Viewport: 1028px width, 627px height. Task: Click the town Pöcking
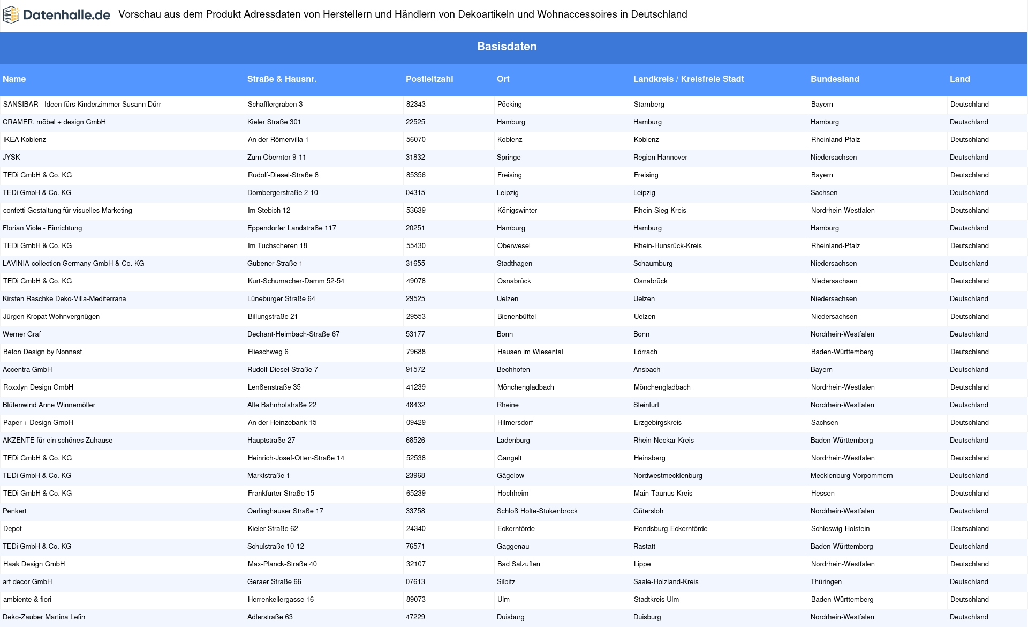509,104
